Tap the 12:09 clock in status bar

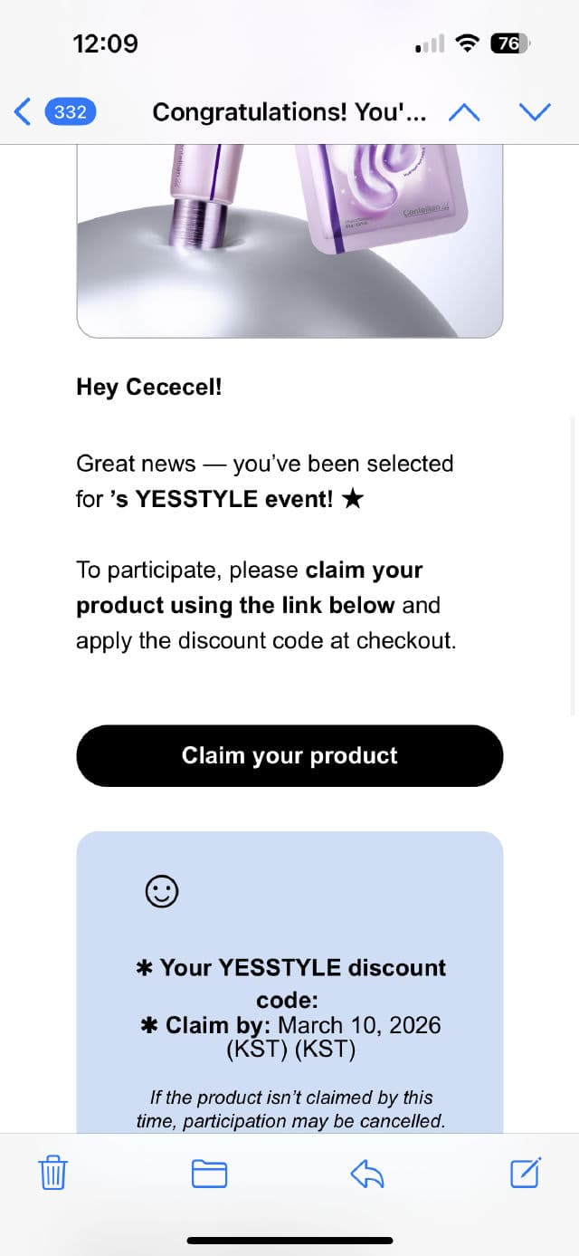pos(105,43)
